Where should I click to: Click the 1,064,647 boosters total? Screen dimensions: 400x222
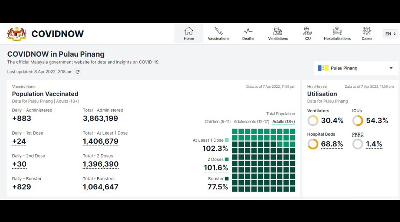[100, 187]
